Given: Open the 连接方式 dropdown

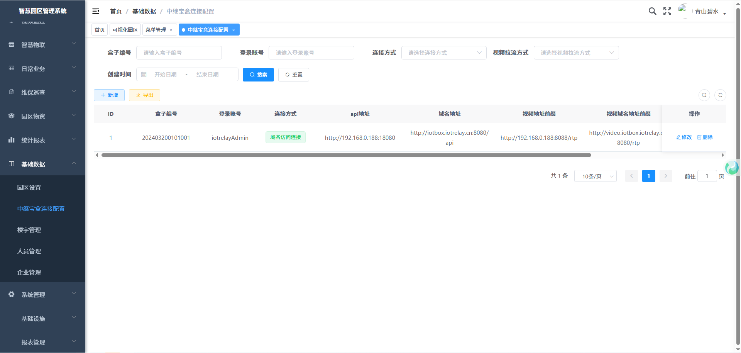Looking at the screenshot, I should click(444, 53).
